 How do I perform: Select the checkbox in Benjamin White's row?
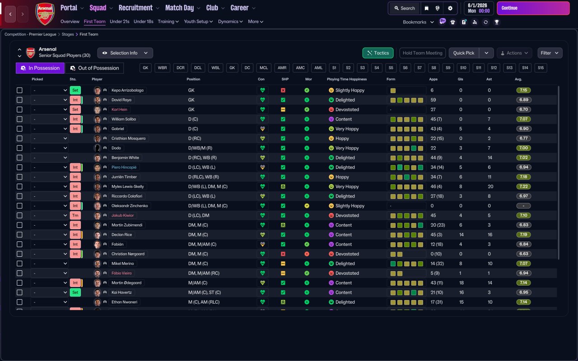[x=19, y=157]
